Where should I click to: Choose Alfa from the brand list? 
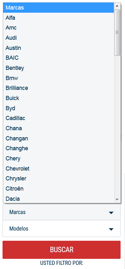click(59, 18)
